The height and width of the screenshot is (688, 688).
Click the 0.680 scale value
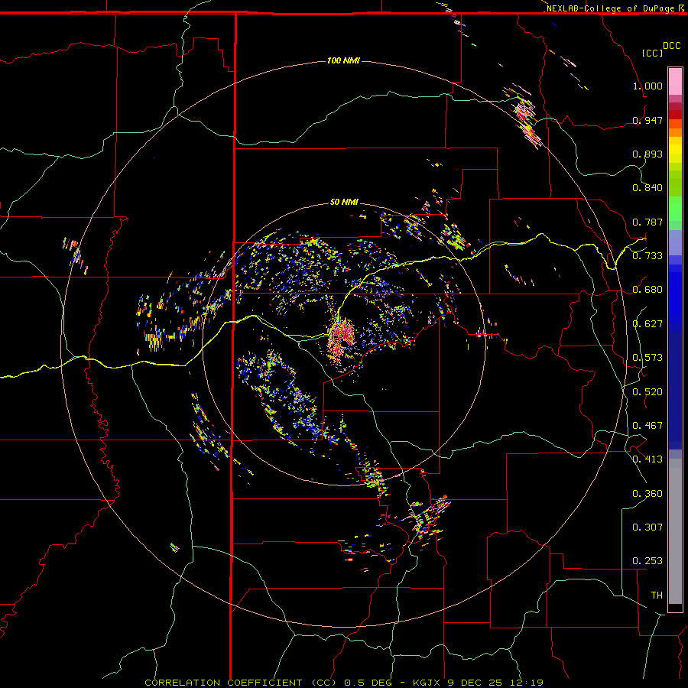[x=647, y=290]
